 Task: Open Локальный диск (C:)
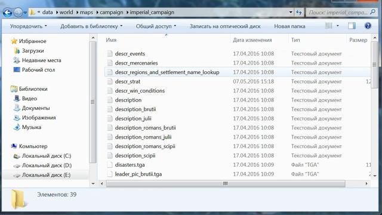tap(47, 156)
